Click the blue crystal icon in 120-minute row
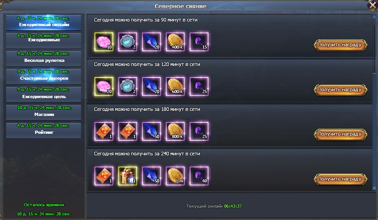 coord(151,87)
